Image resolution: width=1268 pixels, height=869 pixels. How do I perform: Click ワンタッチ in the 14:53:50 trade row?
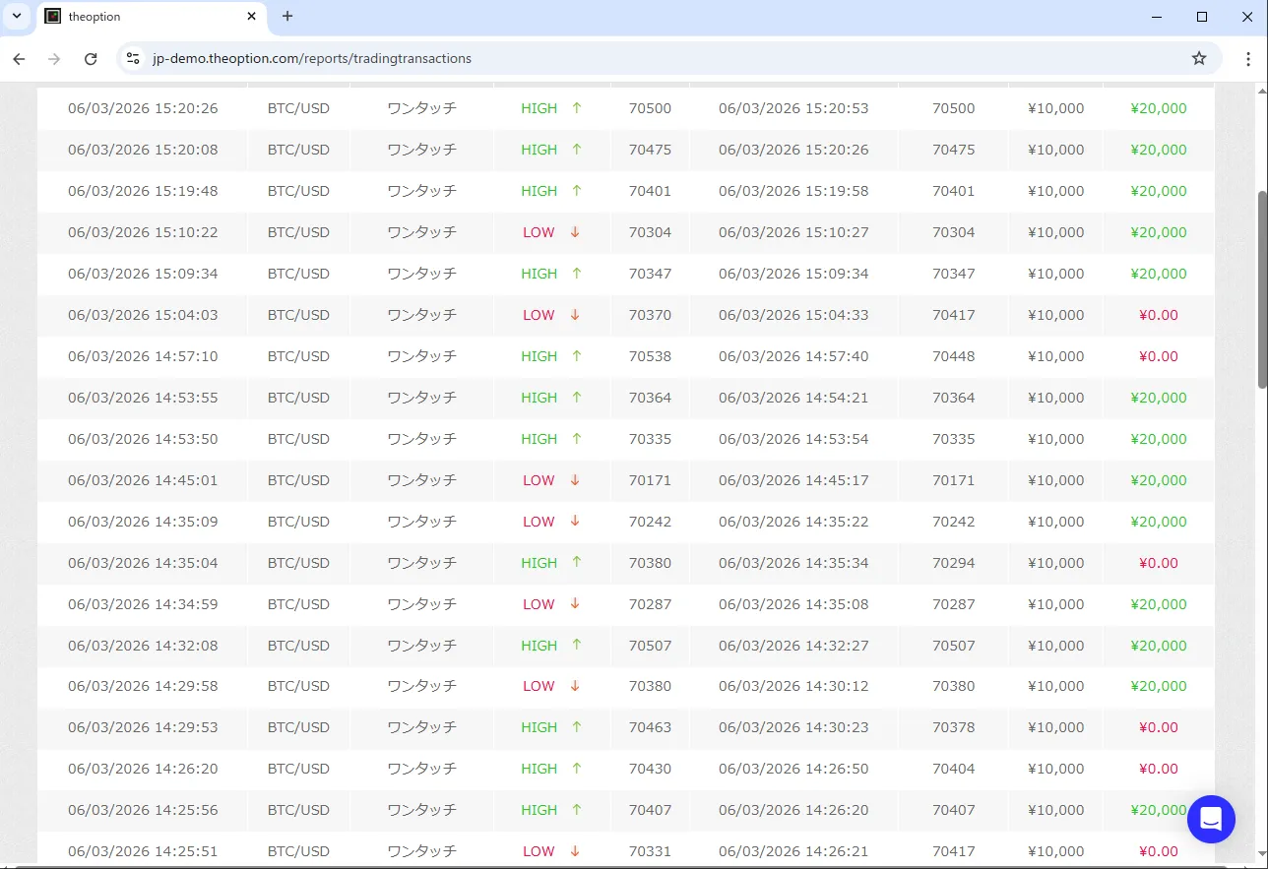click(421, 439)
